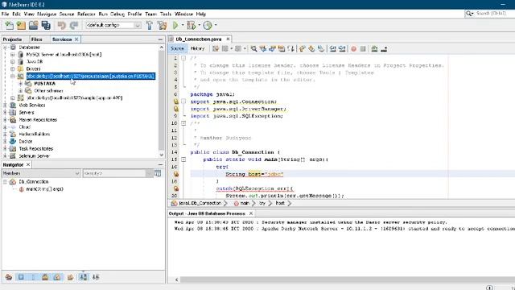
Task: Click the hint lightbulb on the String host line
Action: click(x=176, y=174)
